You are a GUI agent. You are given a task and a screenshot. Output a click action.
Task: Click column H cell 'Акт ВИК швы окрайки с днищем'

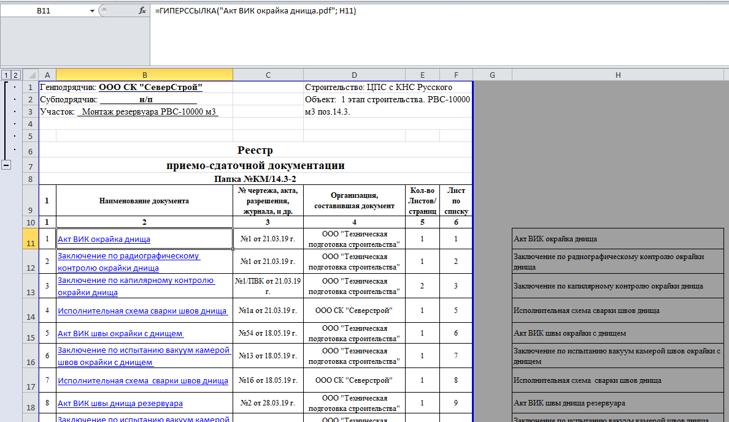point(618,333)
